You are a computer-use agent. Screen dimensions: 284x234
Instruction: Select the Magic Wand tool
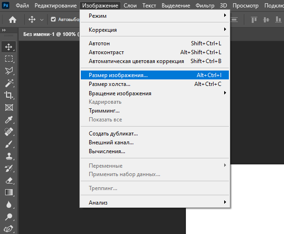[9, 83]
